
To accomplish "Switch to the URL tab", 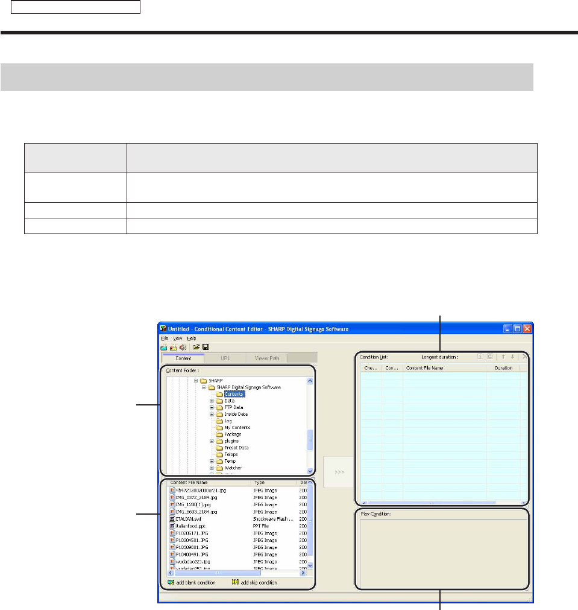I will [225, 358].
